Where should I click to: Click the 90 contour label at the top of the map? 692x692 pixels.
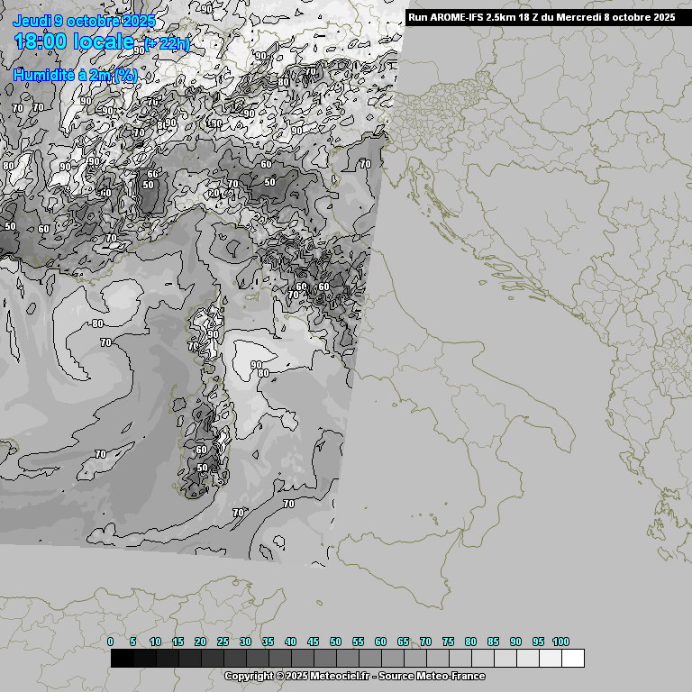click(206, 9)
